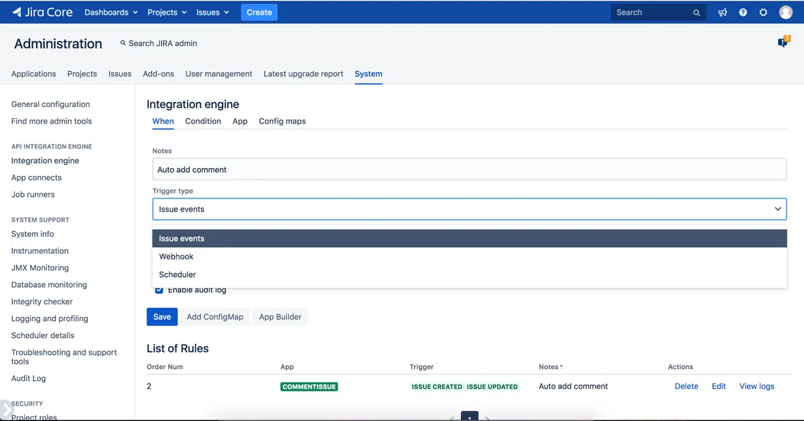This screenshot has height=421, width=804.
Task: Open Find more admin tools link
Action: click(x=52, y=121)
